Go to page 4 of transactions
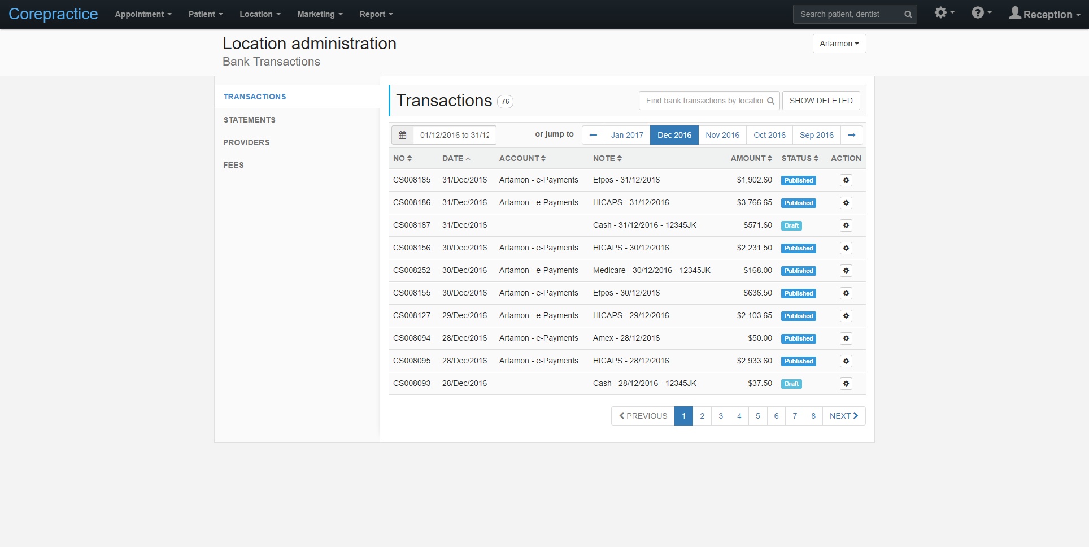 (x=739, y=416)
